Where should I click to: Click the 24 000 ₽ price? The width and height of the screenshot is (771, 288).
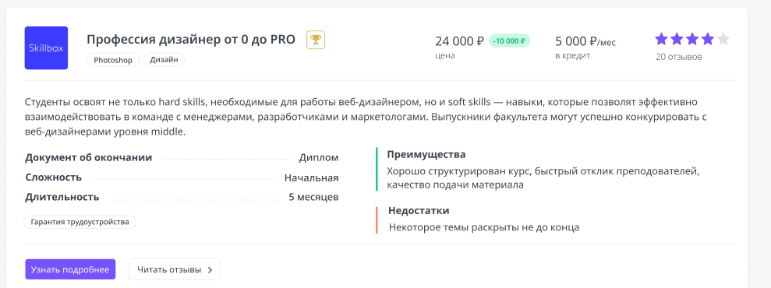coord(460,40)
